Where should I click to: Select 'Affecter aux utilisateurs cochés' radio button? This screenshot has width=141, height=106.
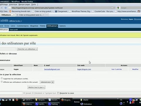pos(2,82)
